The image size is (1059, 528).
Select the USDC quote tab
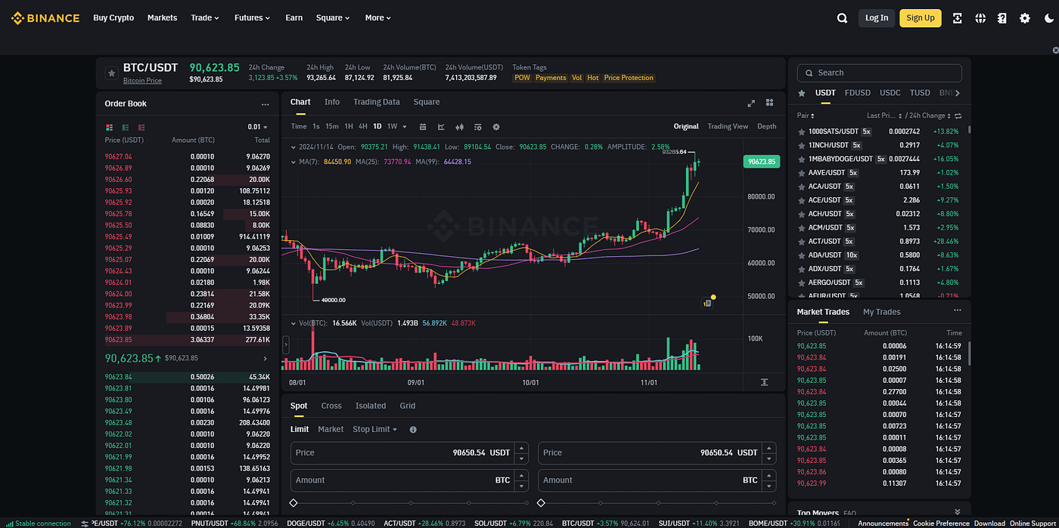(x=890, y=93)
